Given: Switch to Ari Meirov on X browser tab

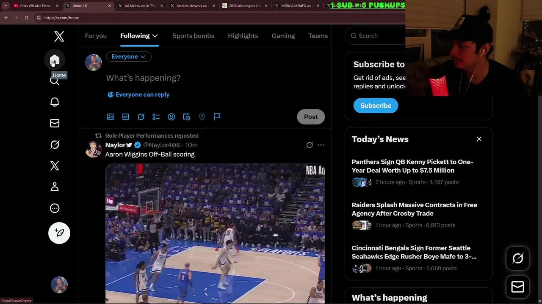Looking at the screenshot, I should pyautogui.click(x=140, y=6).
